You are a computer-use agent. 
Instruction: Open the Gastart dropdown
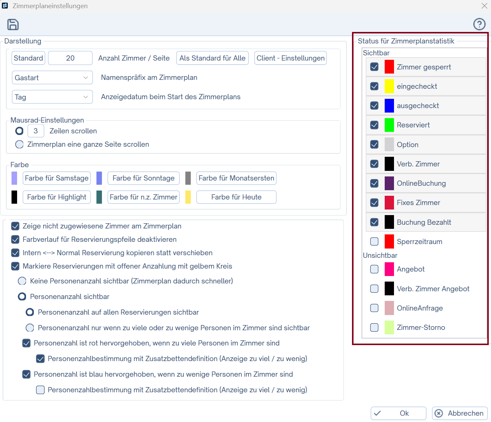52,78
